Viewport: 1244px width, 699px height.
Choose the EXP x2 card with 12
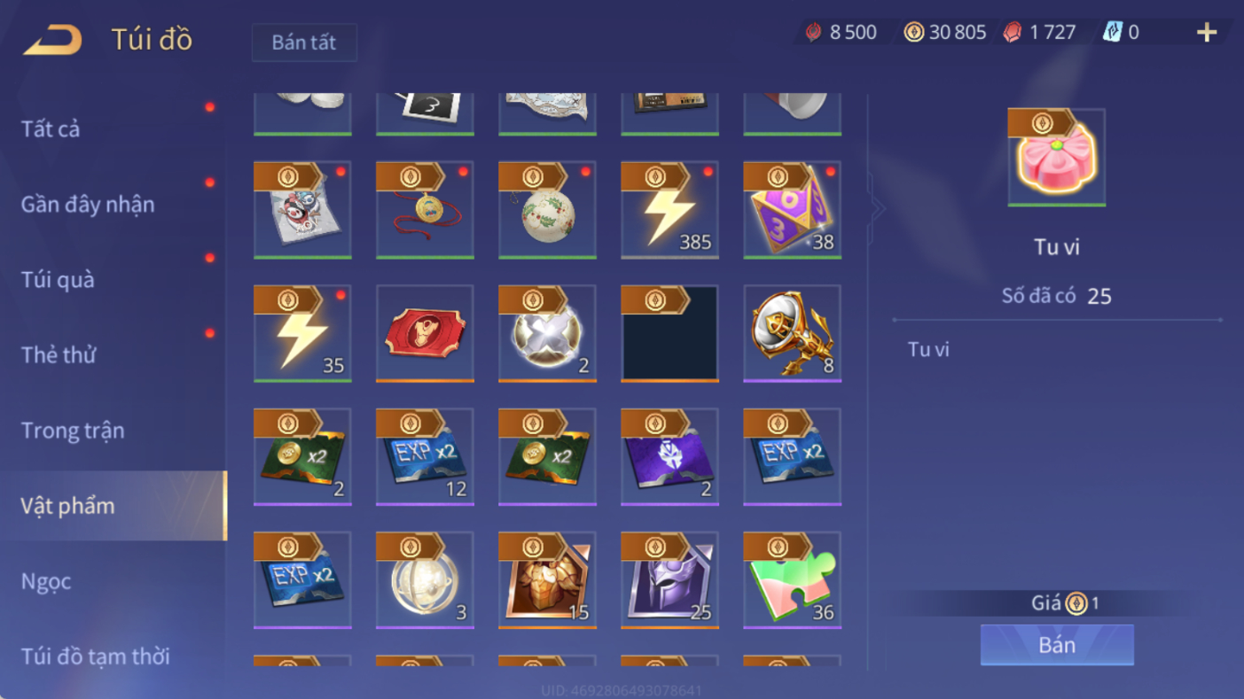425,457
